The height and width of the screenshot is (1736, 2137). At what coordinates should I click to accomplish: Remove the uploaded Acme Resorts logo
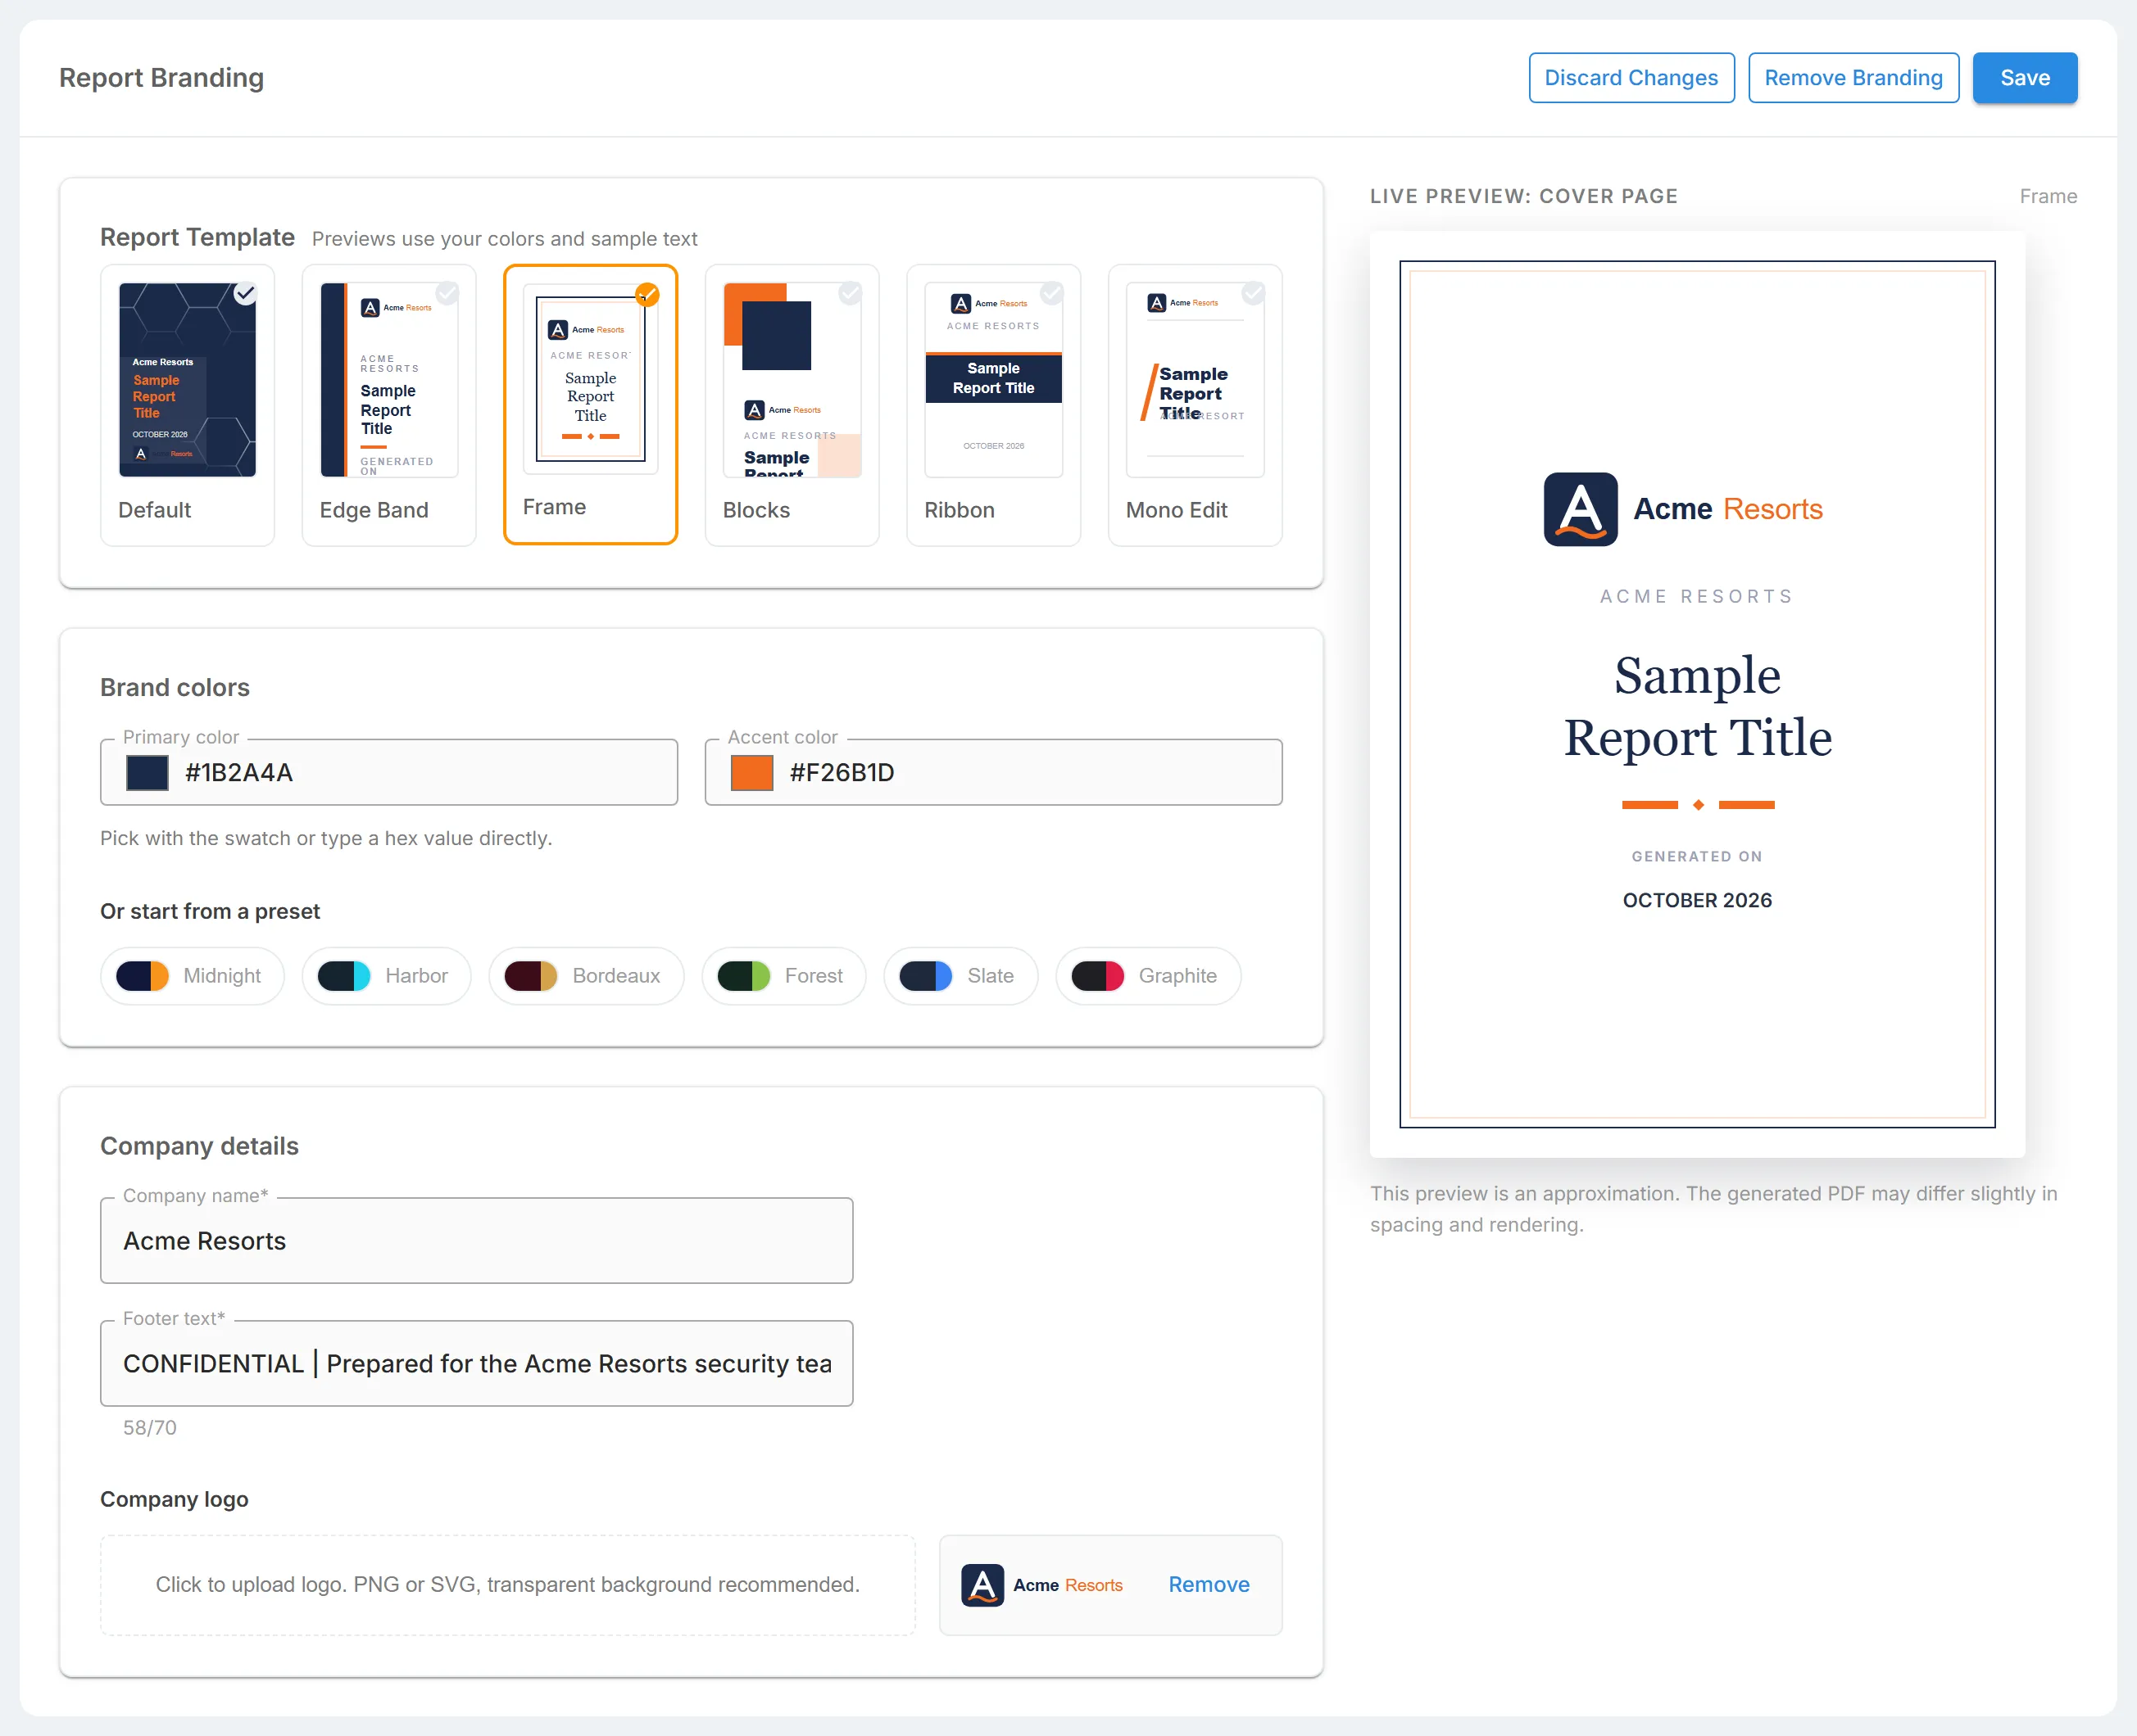[1209, 1585]
